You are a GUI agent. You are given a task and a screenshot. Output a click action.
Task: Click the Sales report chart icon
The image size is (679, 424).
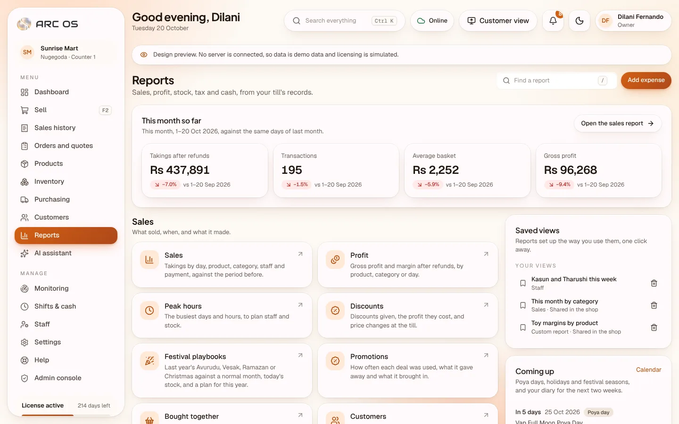click(x=149, y=260)
